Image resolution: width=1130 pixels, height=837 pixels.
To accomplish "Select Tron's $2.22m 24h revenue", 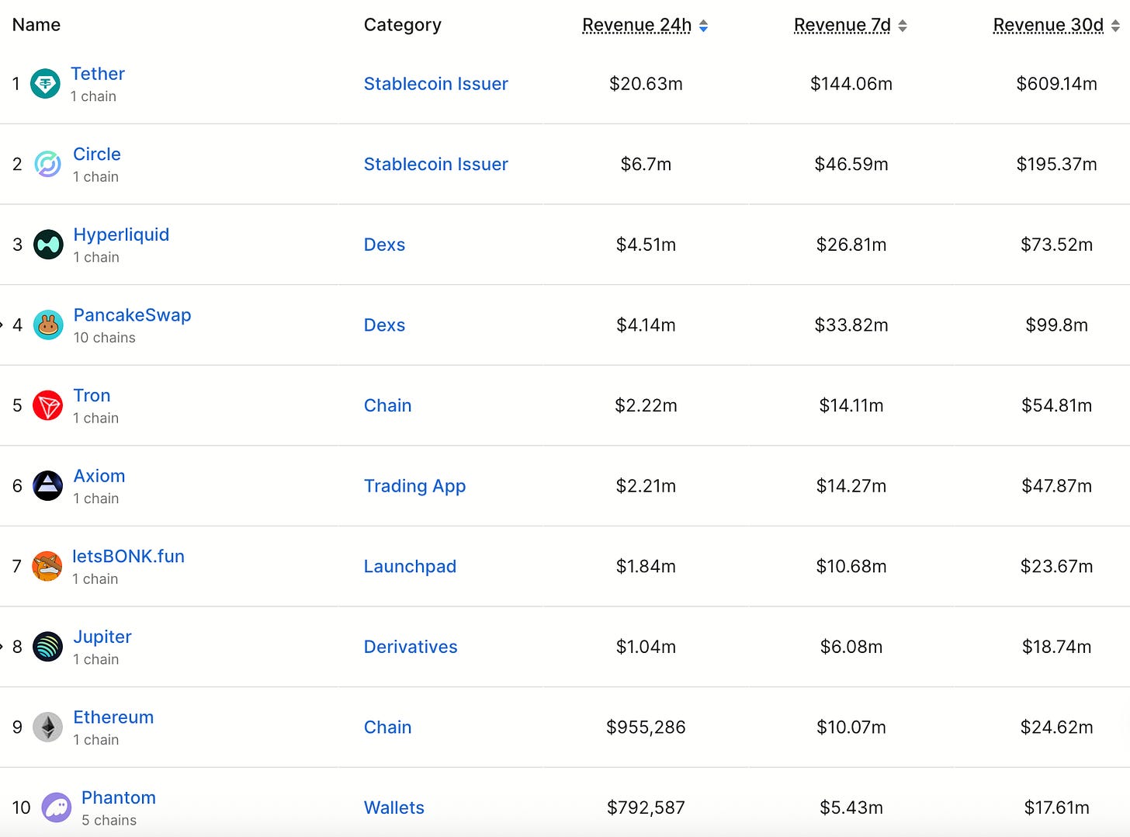I will [x=646, y=405].
